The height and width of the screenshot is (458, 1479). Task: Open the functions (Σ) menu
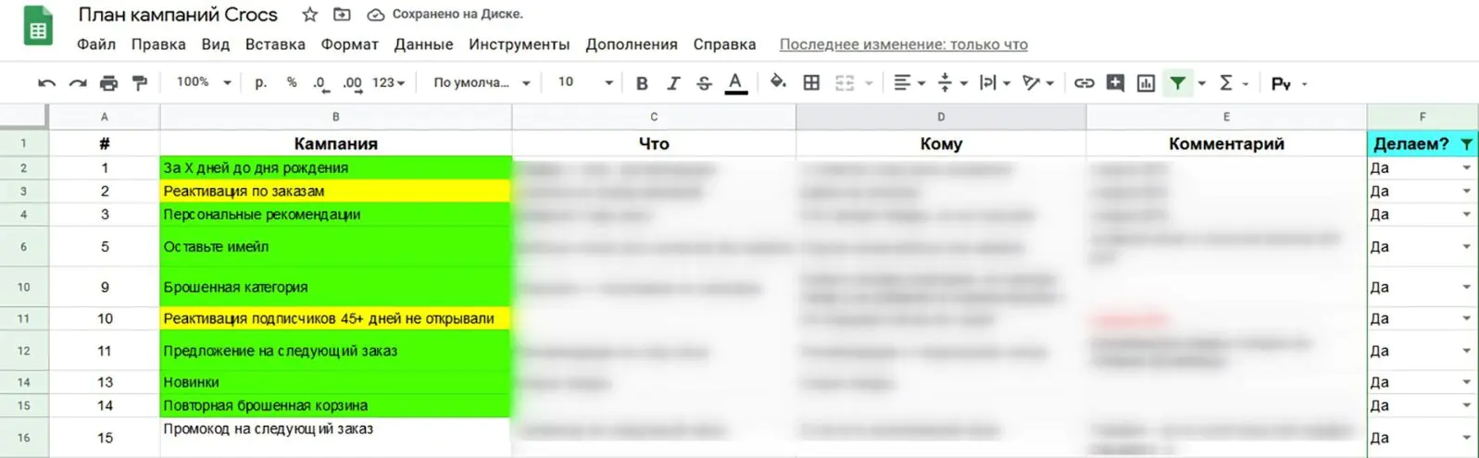click(1225, 83)
